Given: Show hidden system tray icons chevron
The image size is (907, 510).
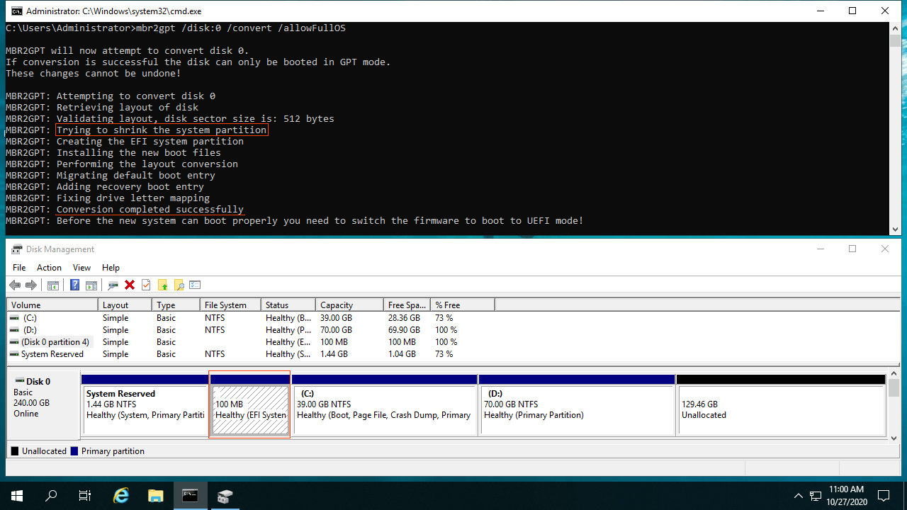Looking at the screenshot, I should point(799,496).
